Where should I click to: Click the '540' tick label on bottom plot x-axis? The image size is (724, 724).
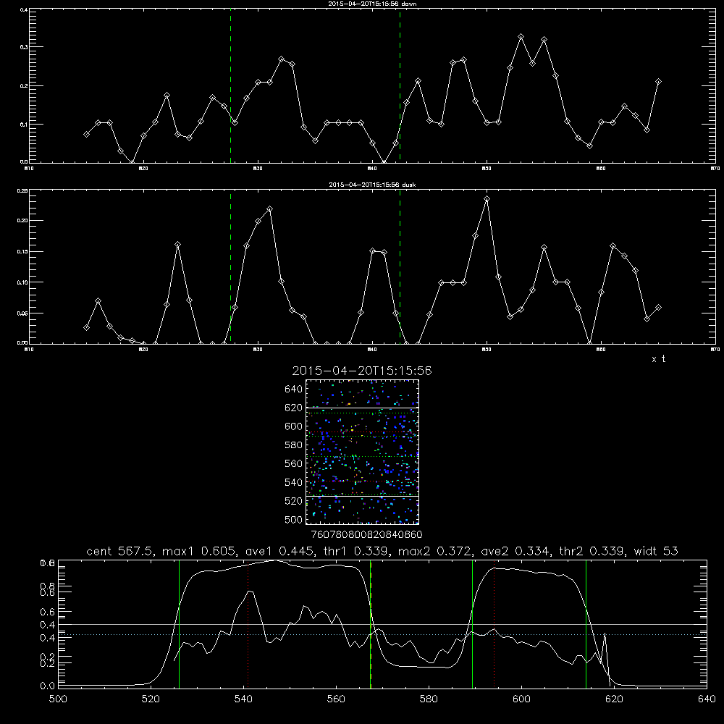[x=243, y=699]
